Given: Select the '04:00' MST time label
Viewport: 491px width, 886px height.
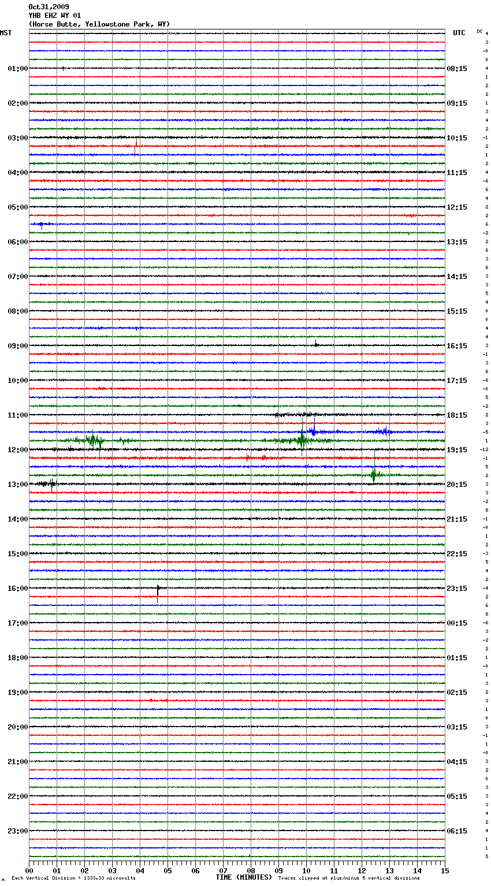Looking at the screenshot, I should [x=18, y=173].
